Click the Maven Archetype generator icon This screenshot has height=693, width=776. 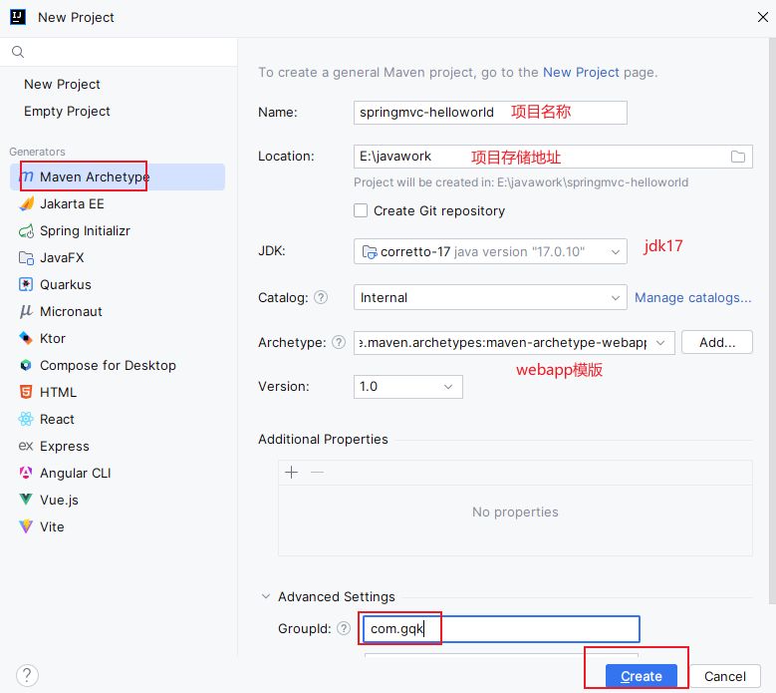tap(26, 176)
